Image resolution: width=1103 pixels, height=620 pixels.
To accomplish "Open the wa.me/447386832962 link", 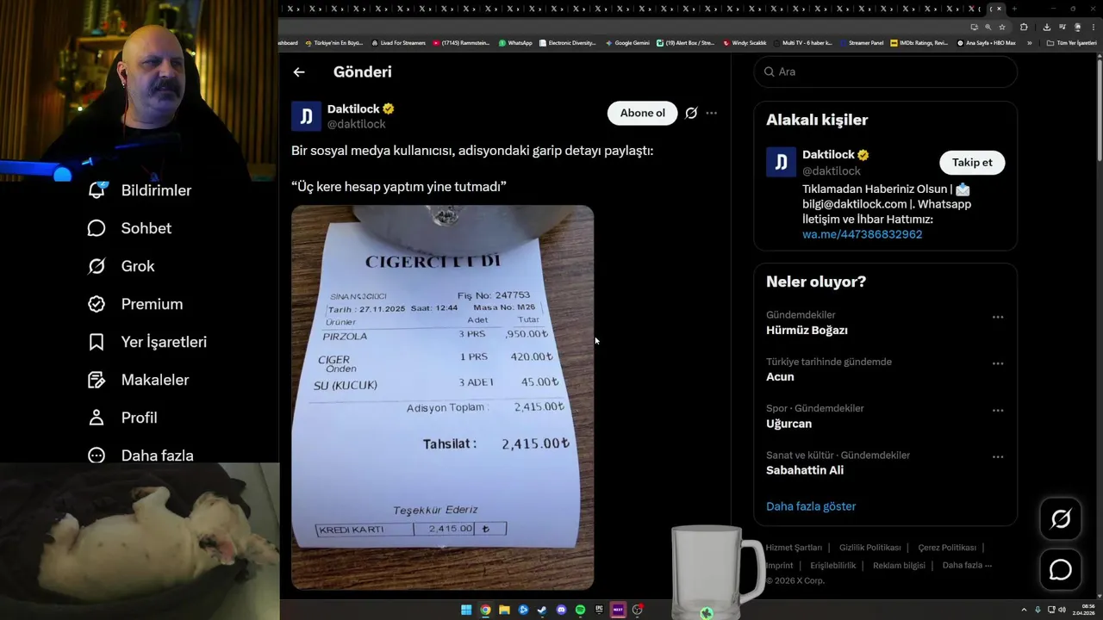I will 862,234.
